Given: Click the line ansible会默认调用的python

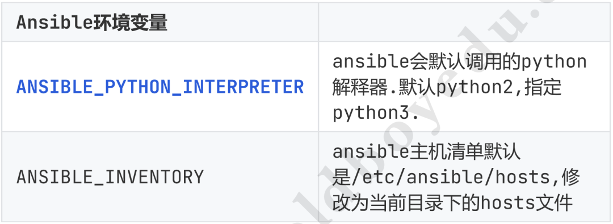Looking at the screenshot, I should coord(460,62).
